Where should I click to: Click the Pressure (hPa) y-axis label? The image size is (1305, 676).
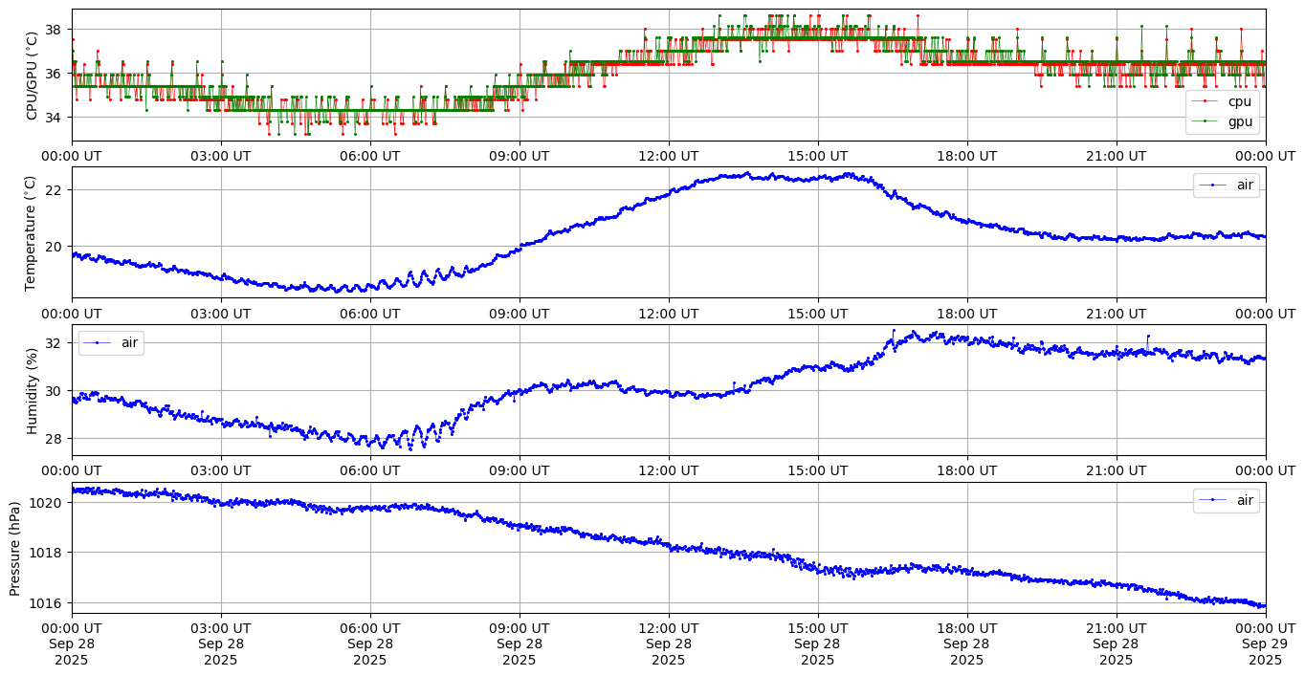point(15,548)
